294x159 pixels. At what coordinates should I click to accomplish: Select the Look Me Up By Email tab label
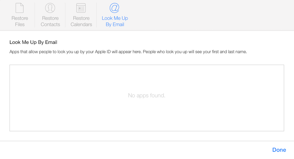coord(115,21)
